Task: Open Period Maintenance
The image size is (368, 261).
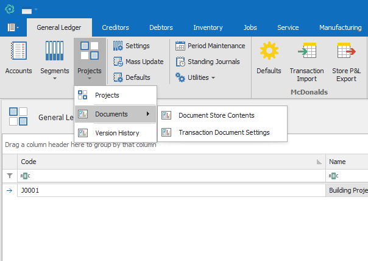Action: [x=210, y=46]
